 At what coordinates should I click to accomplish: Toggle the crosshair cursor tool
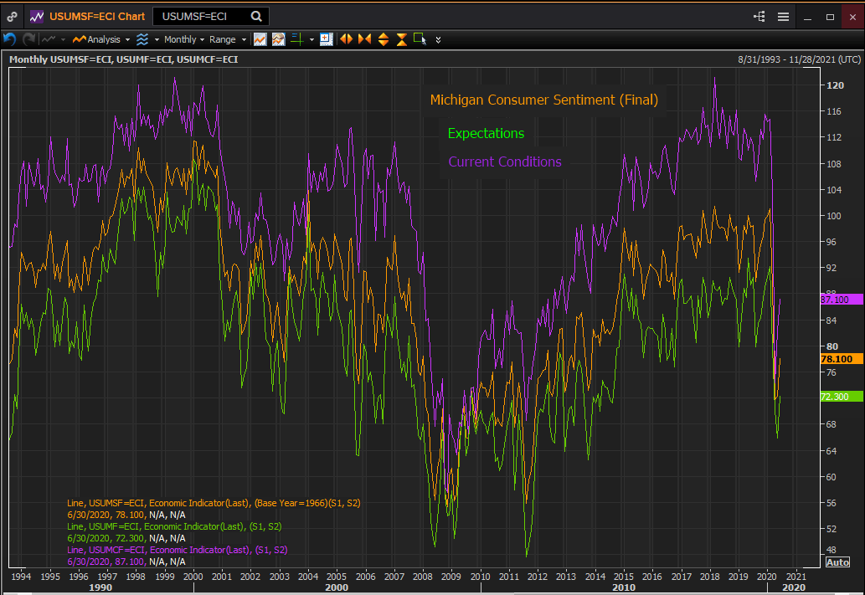pyautogui.click(x=297, y=39)
